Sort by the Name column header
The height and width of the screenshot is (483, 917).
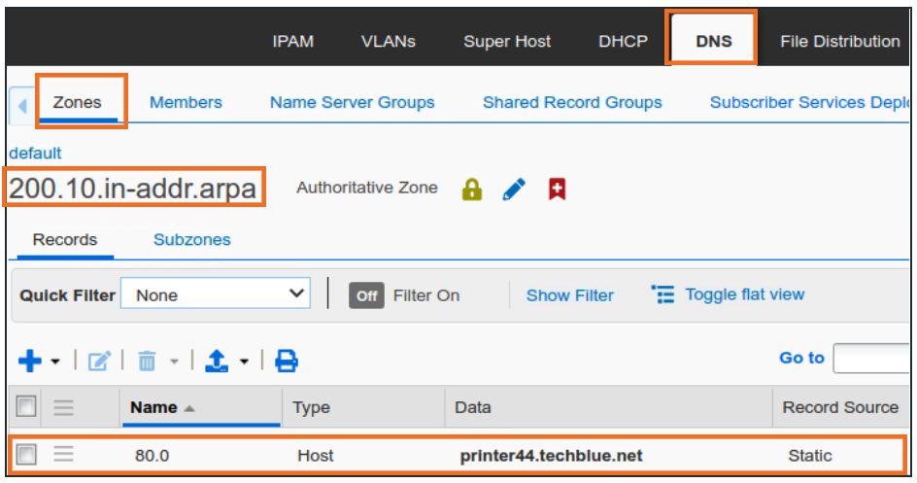coord(153,407)
